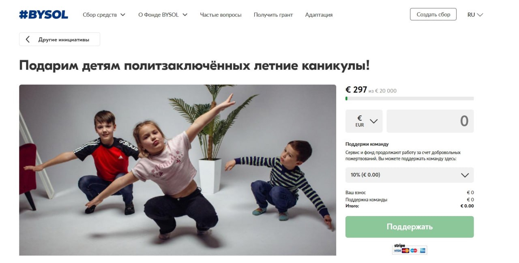Click the chevron beside О Фонде BYSOL
This screenshot has height=263, width=519.
tap(185, 15)
